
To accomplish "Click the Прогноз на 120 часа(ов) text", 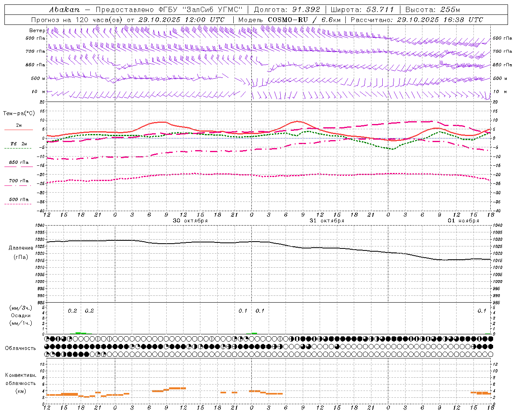I will pos(78,20).
